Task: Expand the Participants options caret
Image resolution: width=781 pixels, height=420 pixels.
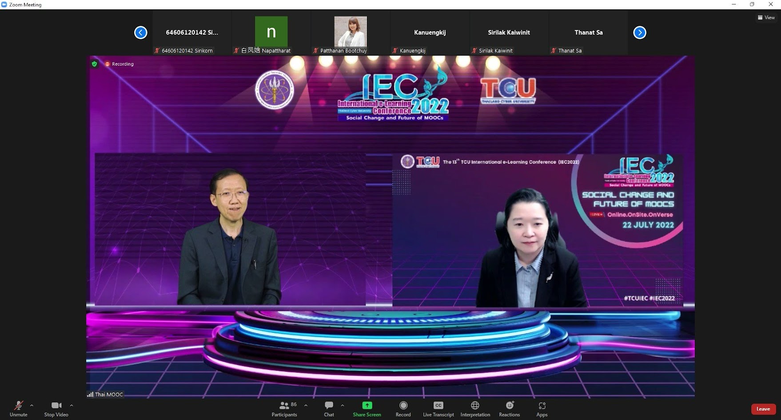Action: click(306, 405)
